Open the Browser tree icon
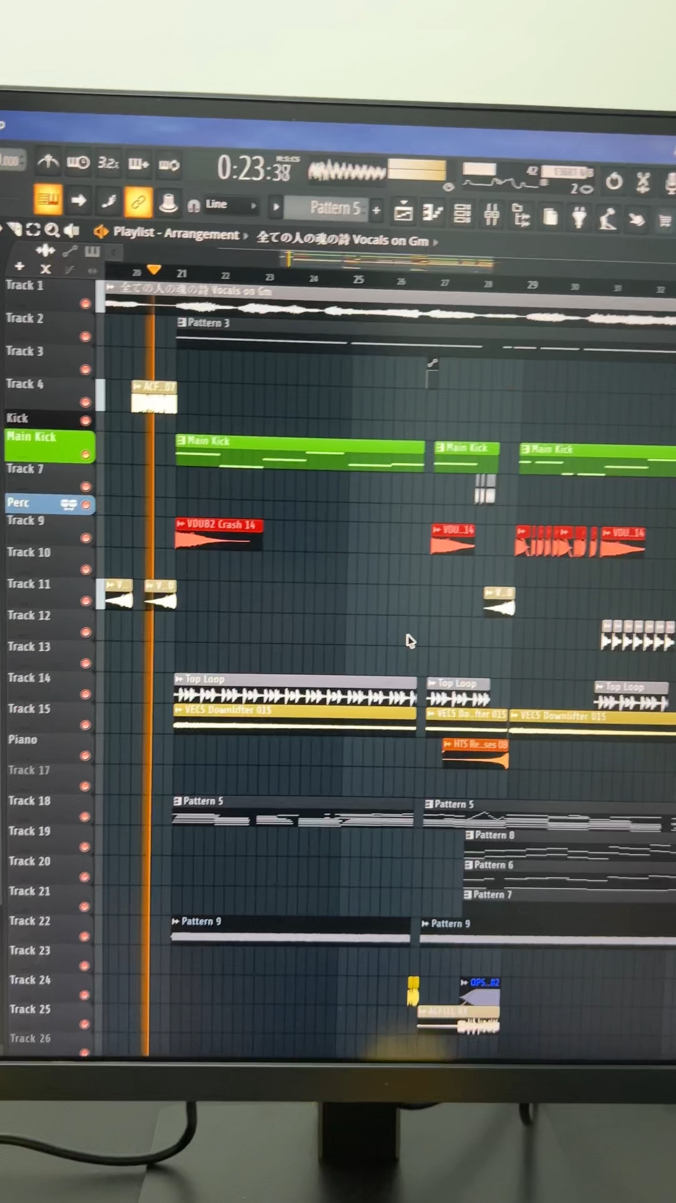Image resolution: width=676 pixels, height=1203 pixels. pos(521,216)
